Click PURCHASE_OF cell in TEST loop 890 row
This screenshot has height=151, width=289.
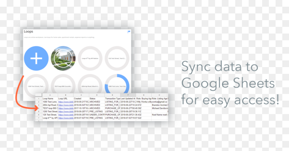(113, 108)
